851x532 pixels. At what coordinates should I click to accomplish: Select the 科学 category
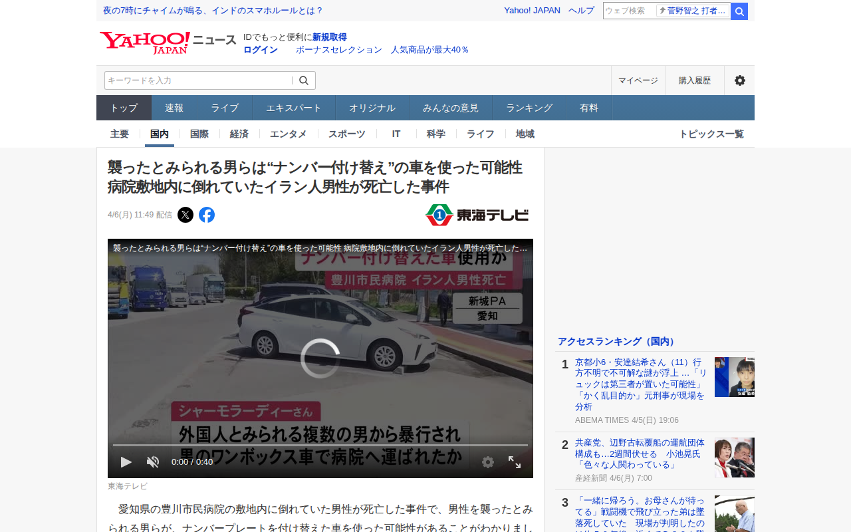point(436,134)
